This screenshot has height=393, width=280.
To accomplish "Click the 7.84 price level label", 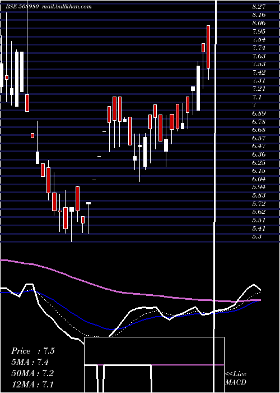I will pos(259,40).
